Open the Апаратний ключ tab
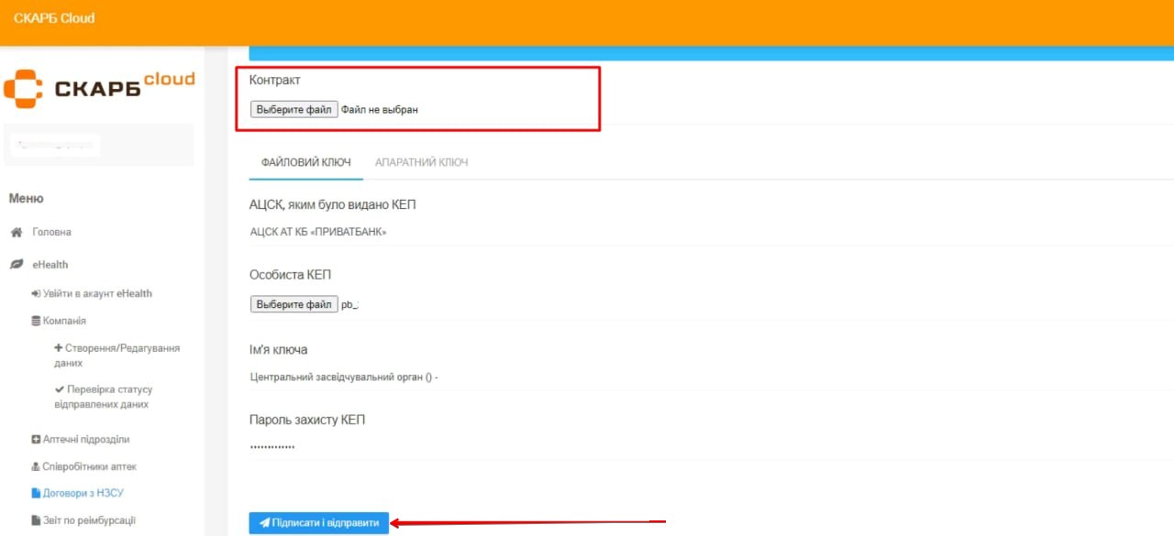The width and height of the screenshot is (1174, 536). point(421,162)
